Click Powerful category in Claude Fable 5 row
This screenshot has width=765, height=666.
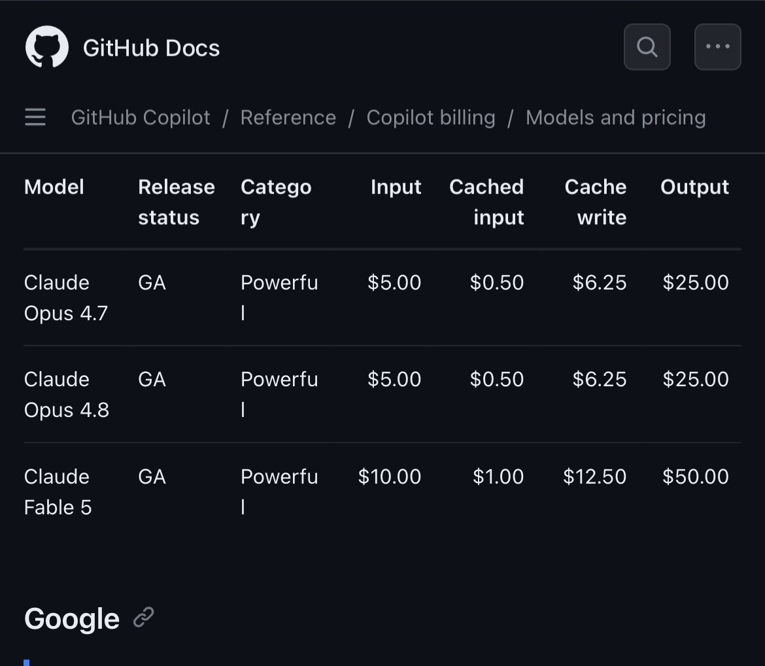click(279, 491)
